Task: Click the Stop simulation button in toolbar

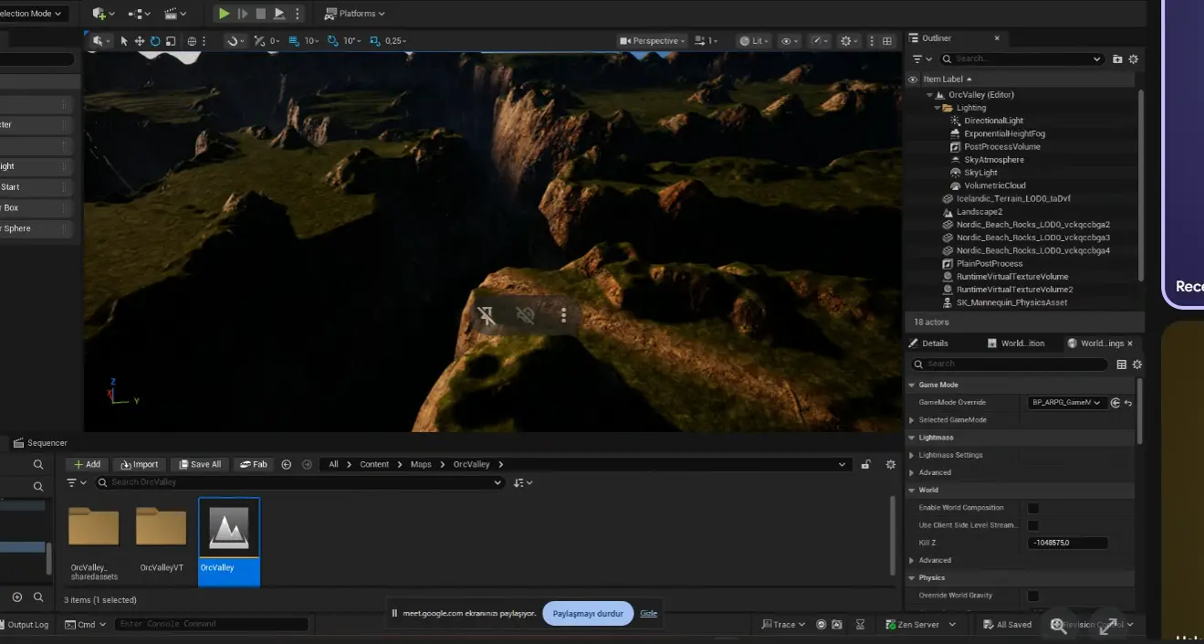Action: pyautogui.click(x=261, y=14)
